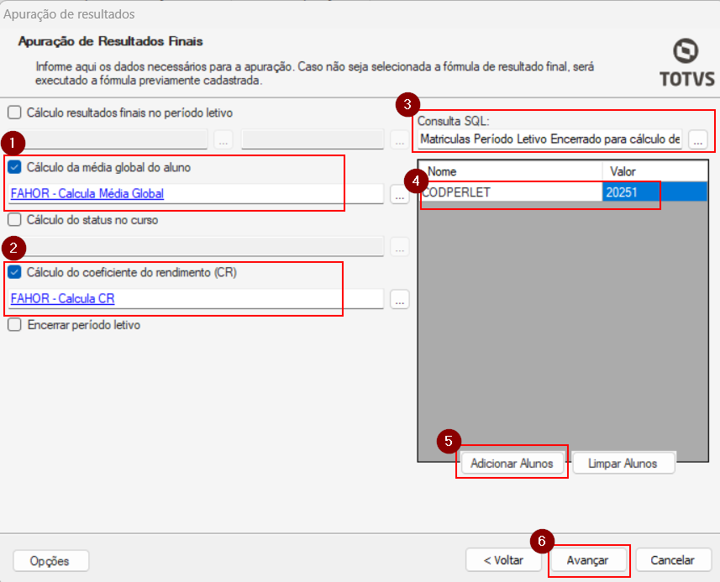Open the Opções button

pos(50,560)
